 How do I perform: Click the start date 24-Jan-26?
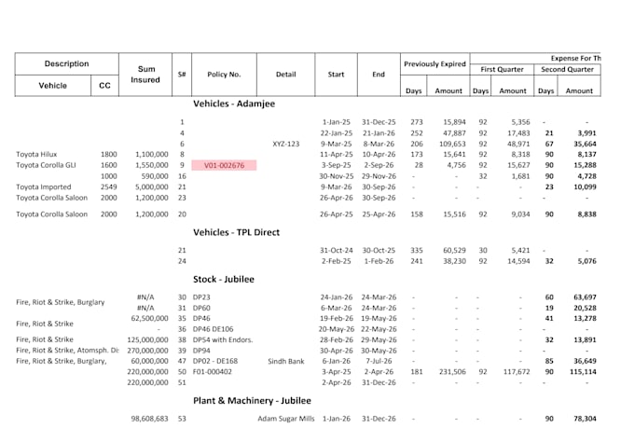tap(337, 297)
